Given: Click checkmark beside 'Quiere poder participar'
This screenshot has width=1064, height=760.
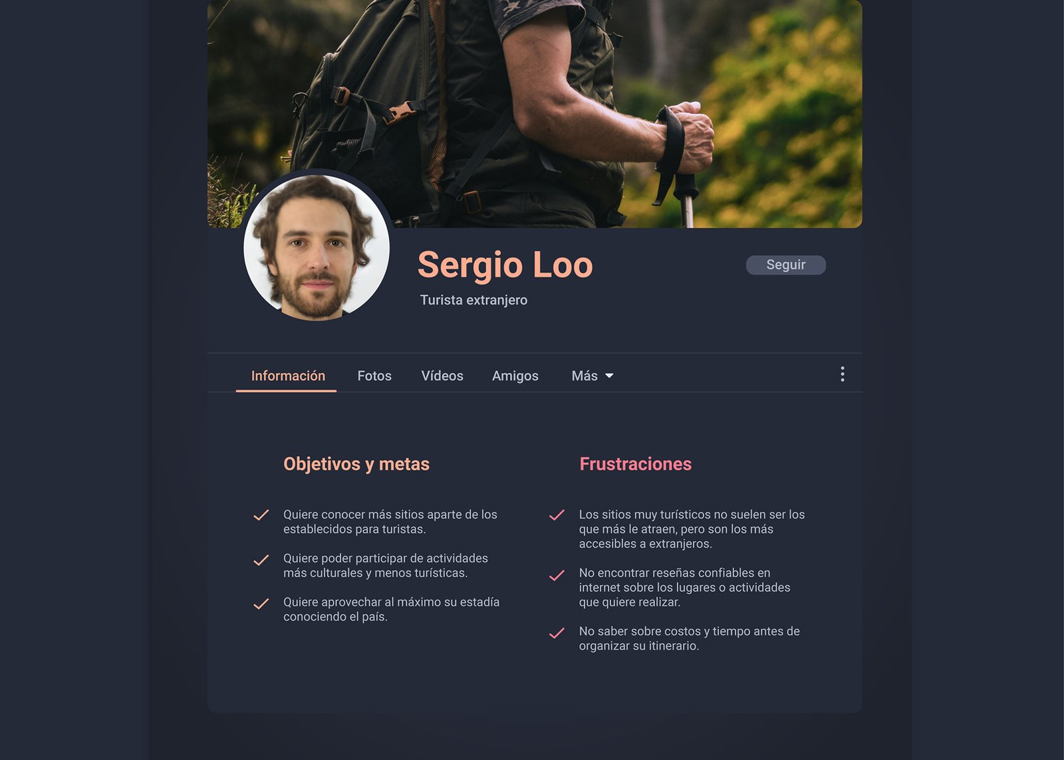Looking at the screenshot, I should tap(261, 560).
